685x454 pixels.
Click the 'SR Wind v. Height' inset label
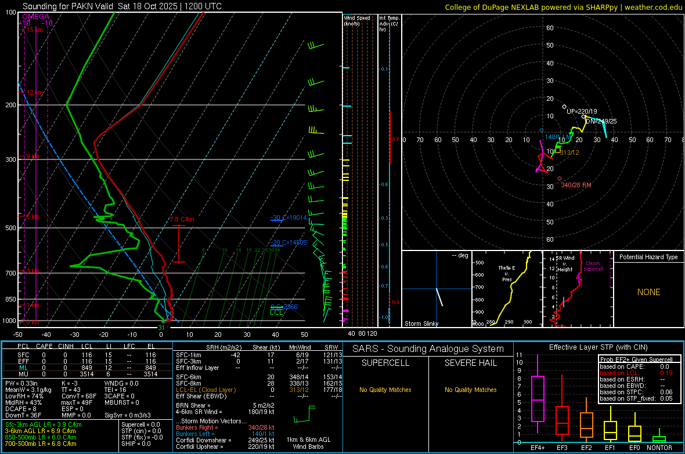565,264
